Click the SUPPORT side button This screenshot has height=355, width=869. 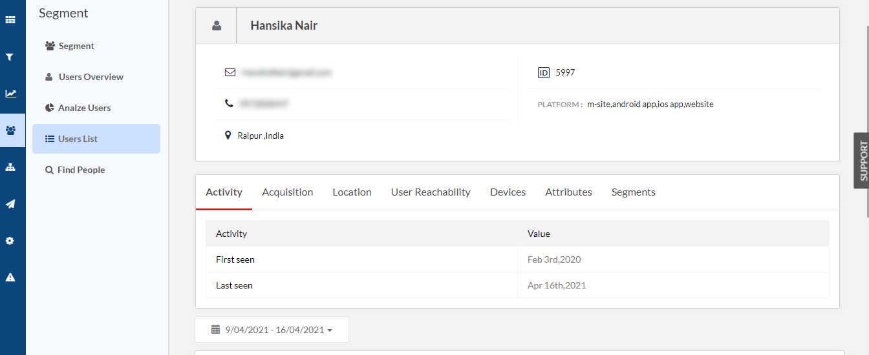tap(862, 161)
